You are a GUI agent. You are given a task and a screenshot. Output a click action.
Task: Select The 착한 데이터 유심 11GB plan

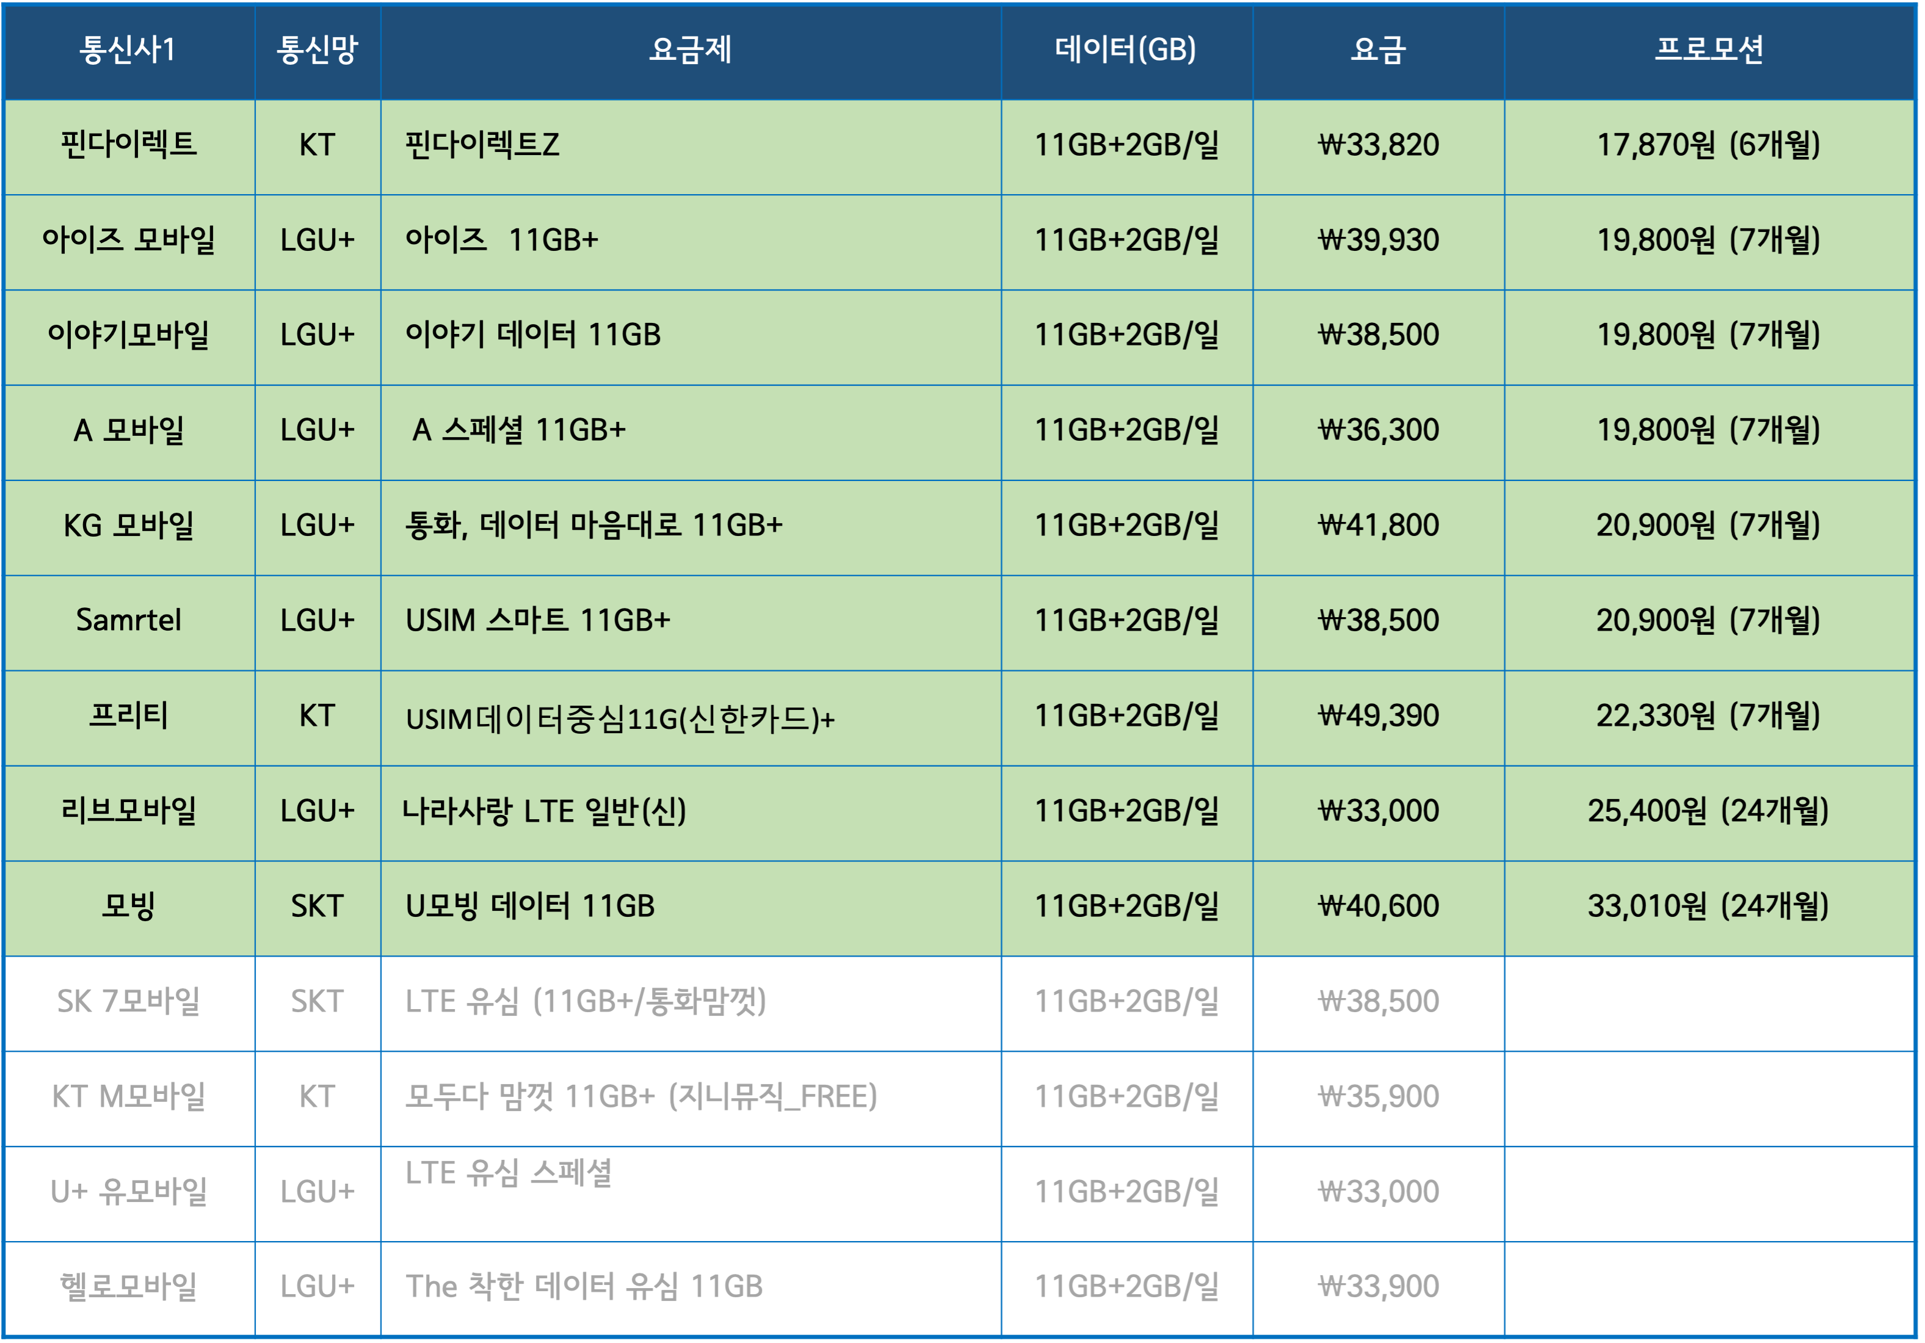[691, 1289]
